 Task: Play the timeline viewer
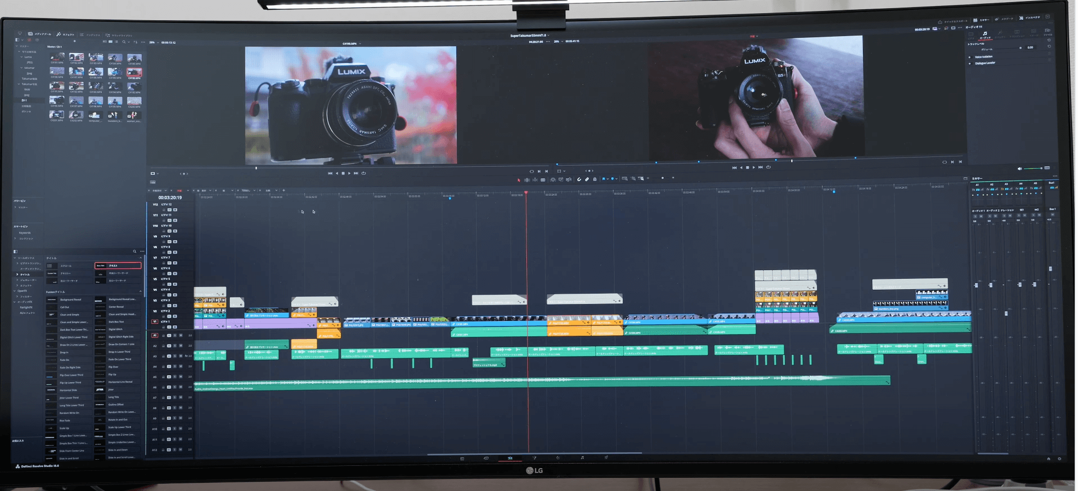click(754, 167)
